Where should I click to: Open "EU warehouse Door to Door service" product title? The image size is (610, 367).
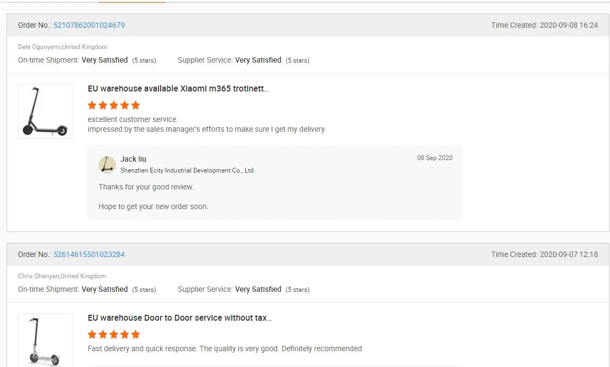[180, 318]
